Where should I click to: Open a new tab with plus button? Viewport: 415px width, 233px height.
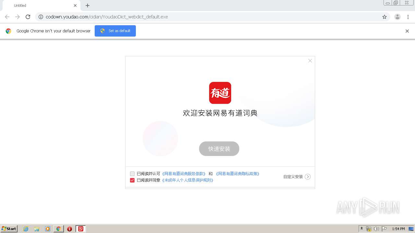pyautogui.click(x=88, y=6)
